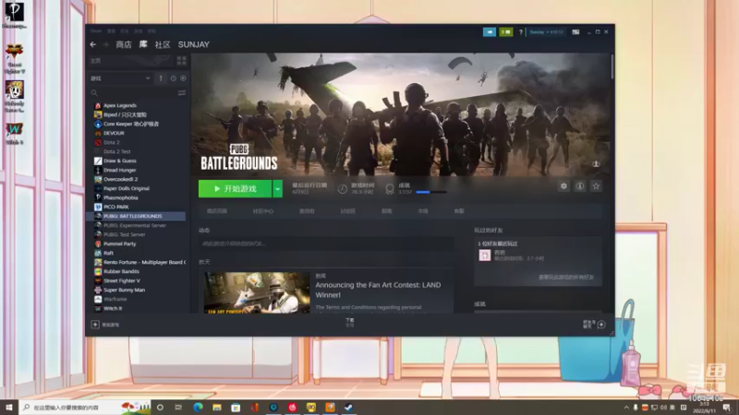739x415 pixels.
Task: Select PUBG: Experimental Server entry
Action: [x=137, y=225]
